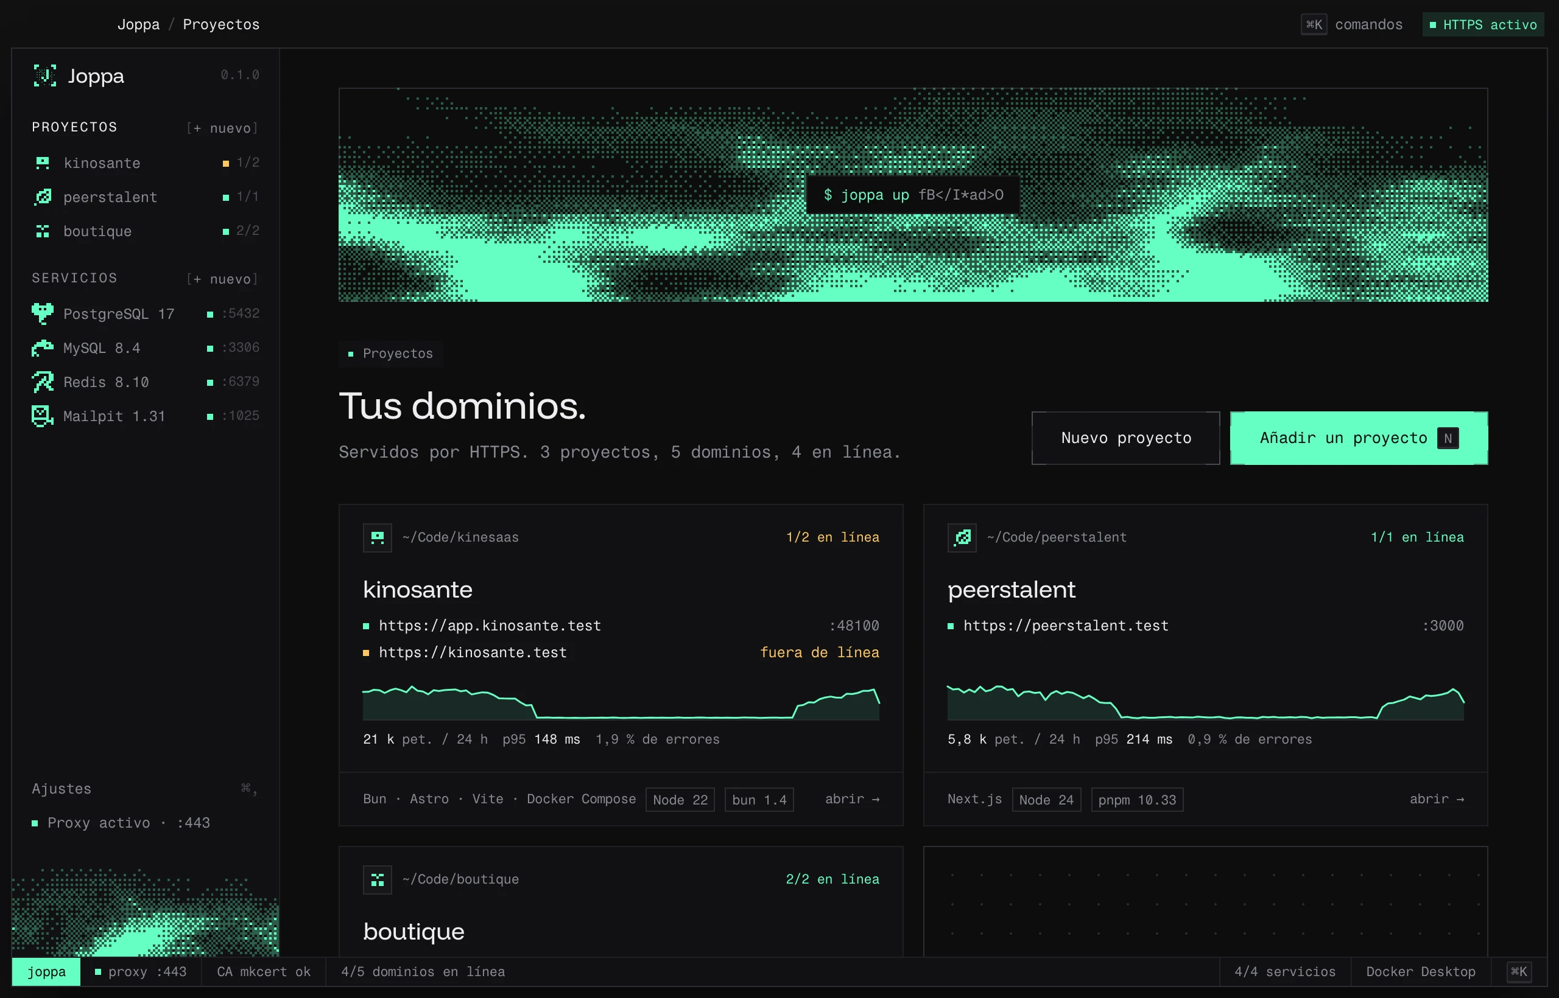Image resolution: width=1559 pixels, height=998 pixels.
Task: Click ⌘K shortcut badge in status bar
Action: (1519, 971)
